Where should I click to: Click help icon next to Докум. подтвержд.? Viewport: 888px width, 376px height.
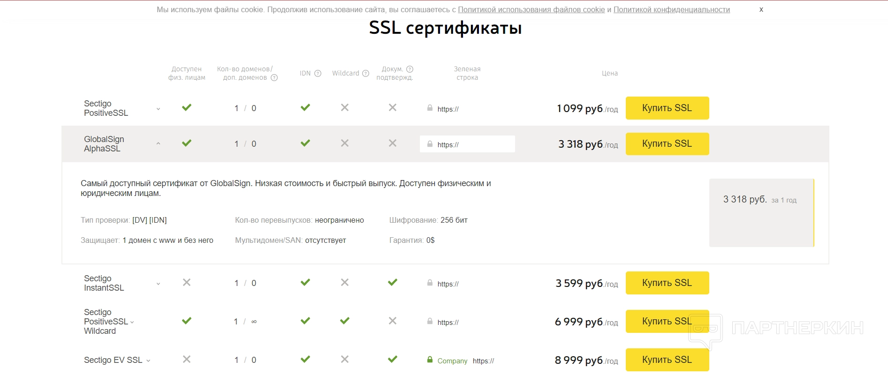click(x=410, y=69)
